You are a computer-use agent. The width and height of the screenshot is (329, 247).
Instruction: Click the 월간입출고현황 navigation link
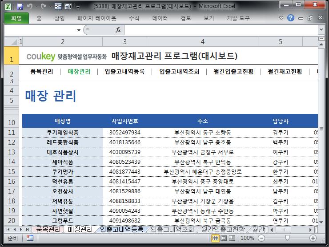click(x=233, y=72)
